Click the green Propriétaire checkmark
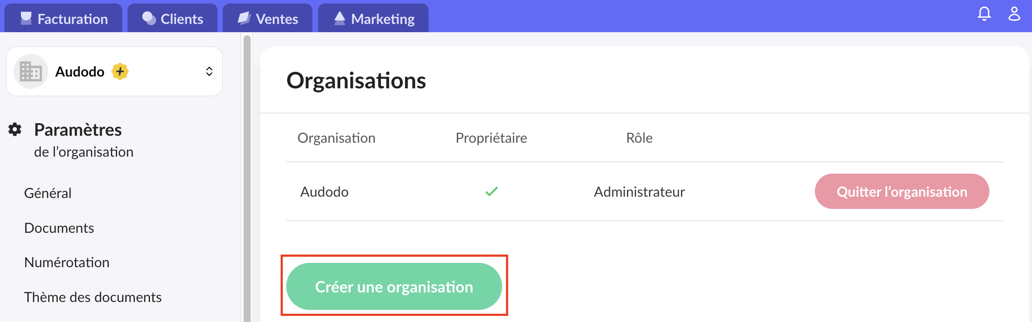 (x=491, y=191)
